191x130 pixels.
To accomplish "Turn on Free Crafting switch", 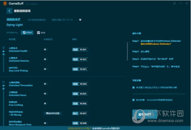I will (x=46, y=104).
